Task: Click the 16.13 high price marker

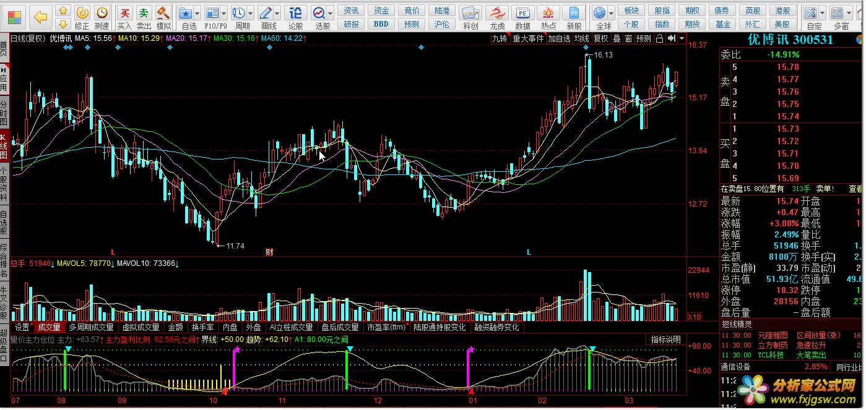Action: click(603, 55)
